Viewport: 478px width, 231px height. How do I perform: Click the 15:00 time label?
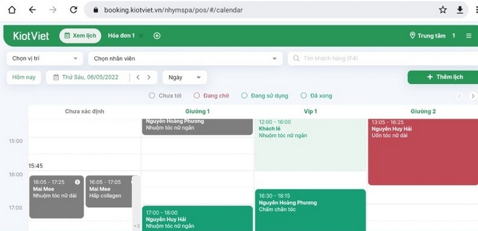(x=16, y=141)
